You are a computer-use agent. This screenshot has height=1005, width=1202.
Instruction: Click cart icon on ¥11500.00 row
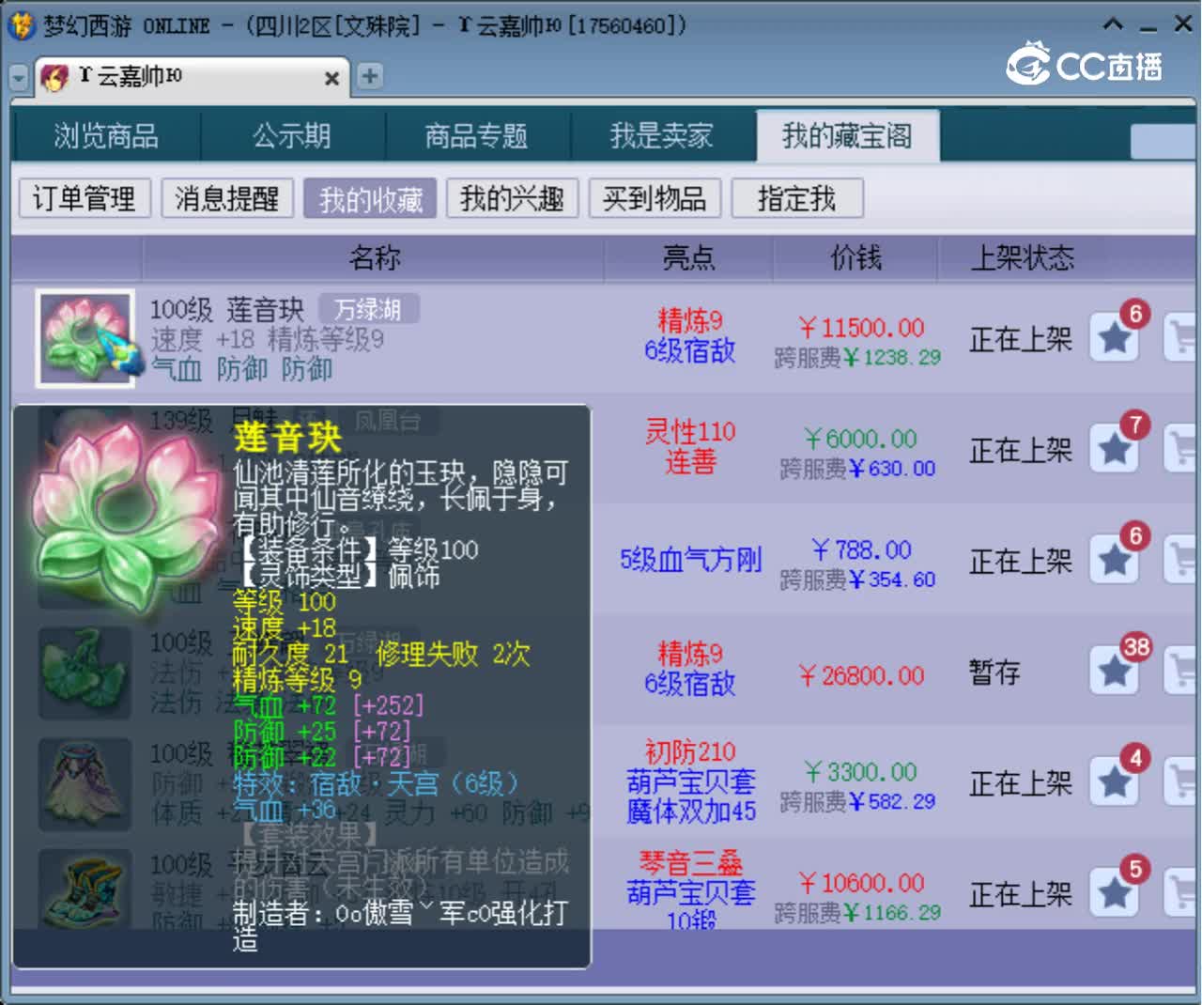point(1181,337)
